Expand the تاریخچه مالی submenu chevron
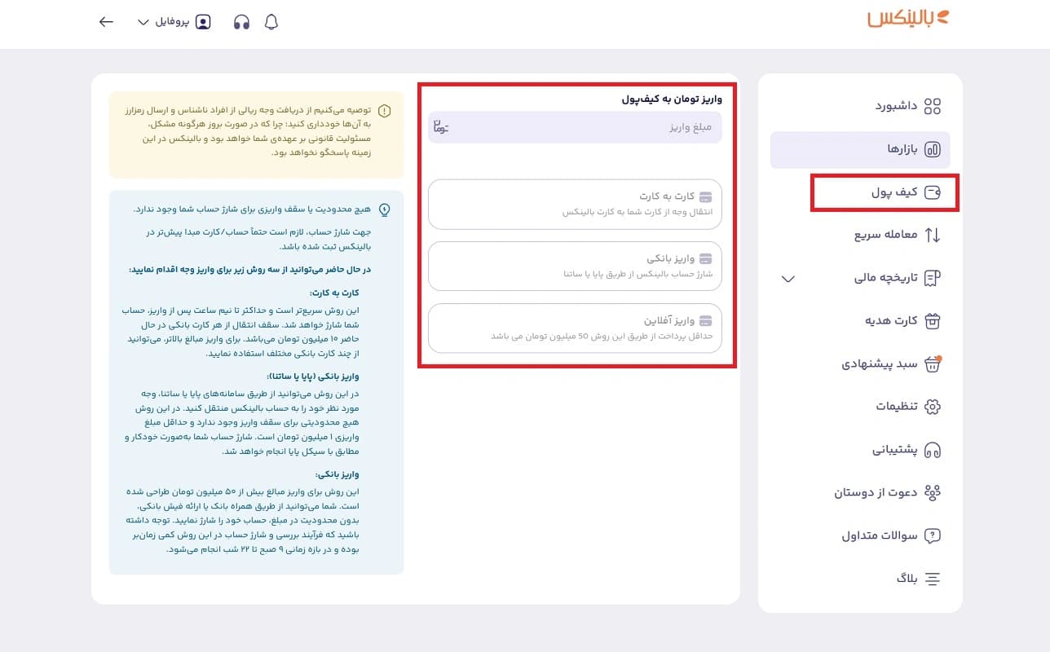Screen dimensions: 1050x652 coord(787,279)
